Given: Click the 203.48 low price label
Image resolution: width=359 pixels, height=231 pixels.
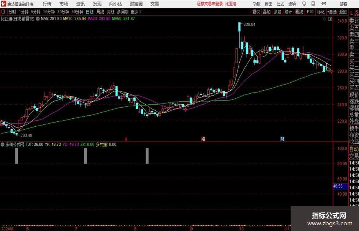Looking at the screenshot, I should 26,135.
